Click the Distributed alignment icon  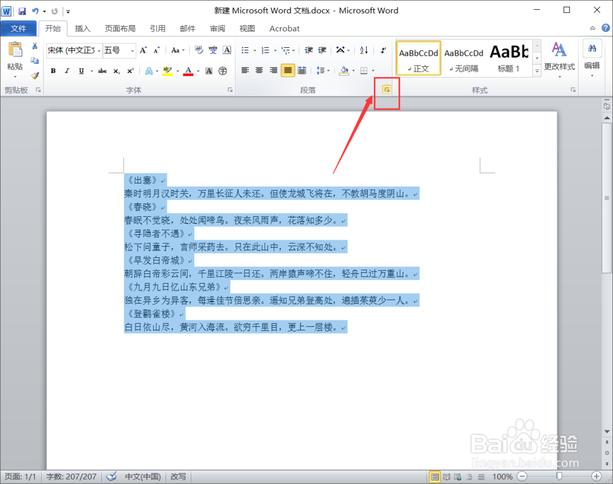302,70
